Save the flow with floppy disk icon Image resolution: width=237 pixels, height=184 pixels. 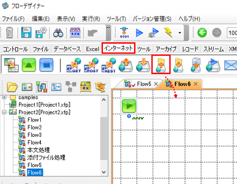tap(26, 32)
